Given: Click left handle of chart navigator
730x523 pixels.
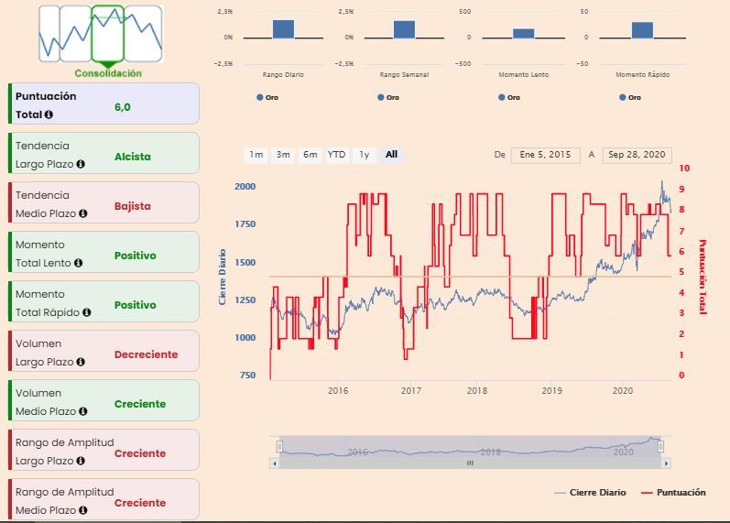Looking at the screenshot, I should [x=279, y=447].
